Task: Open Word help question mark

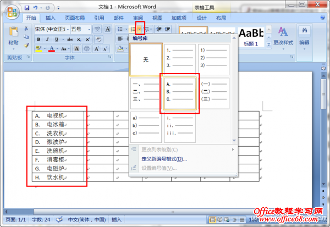Action: pos(323,18)
